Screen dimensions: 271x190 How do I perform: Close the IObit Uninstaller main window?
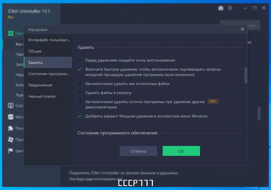point(264,8)
